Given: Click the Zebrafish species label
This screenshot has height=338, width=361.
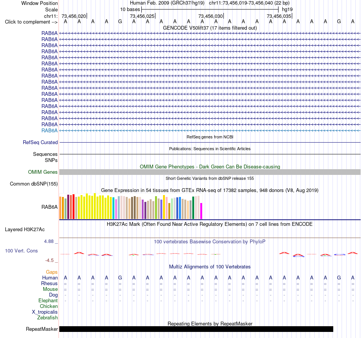Looking at the screenshot, I should coord(47,318).
